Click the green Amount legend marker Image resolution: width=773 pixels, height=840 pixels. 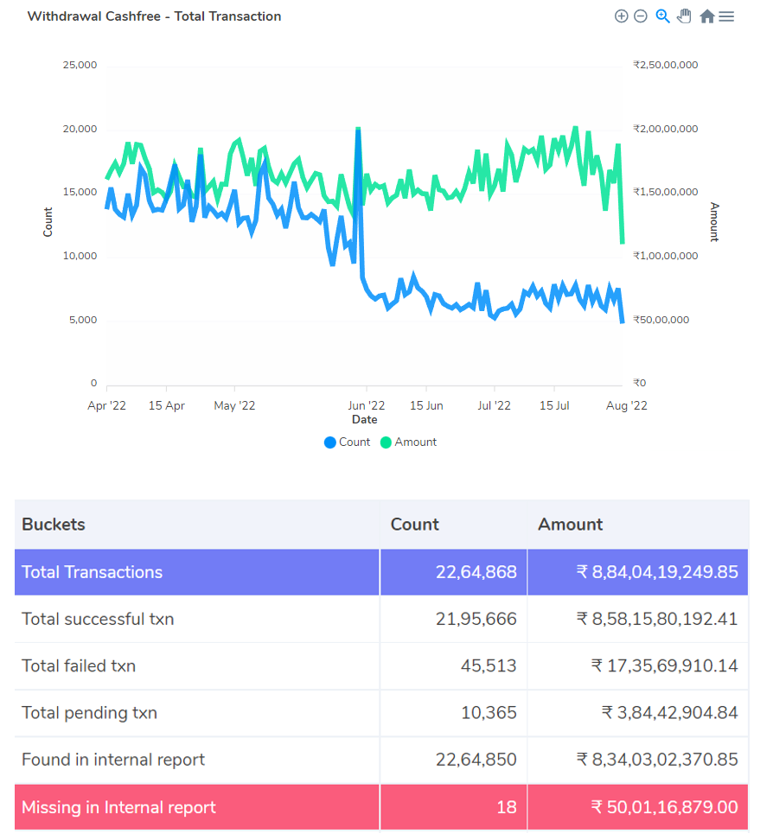(386, 442)
